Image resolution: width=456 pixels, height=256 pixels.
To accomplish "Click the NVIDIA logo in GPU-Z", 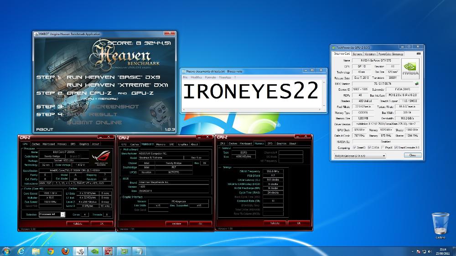I will (x=410, y=69).
